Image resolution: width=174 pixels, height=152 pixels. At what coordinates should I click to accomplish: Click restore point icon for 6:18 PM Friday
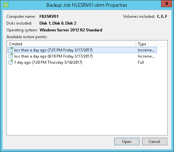[x=11, y=56]
